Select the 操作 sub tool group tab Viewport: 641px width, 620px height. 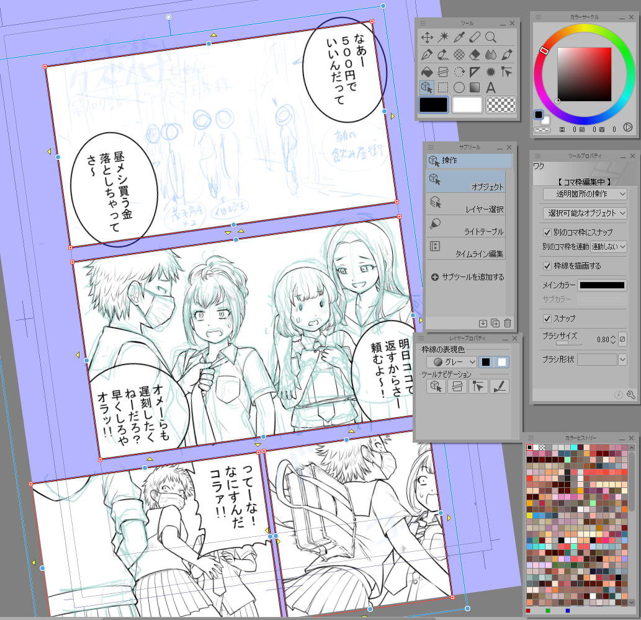click(469, 161)
